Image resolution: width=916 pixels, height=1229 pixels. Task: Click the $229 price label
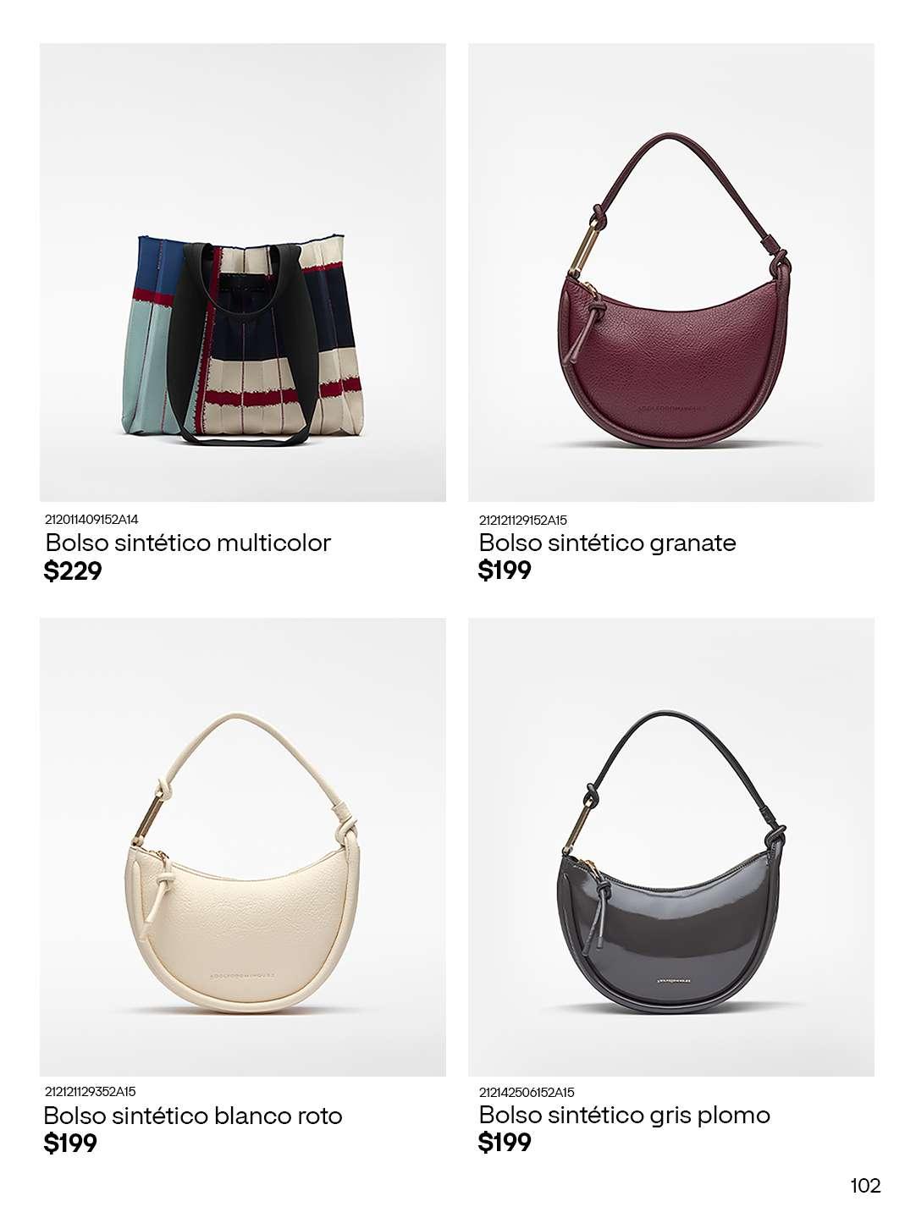tap(73, 571)
